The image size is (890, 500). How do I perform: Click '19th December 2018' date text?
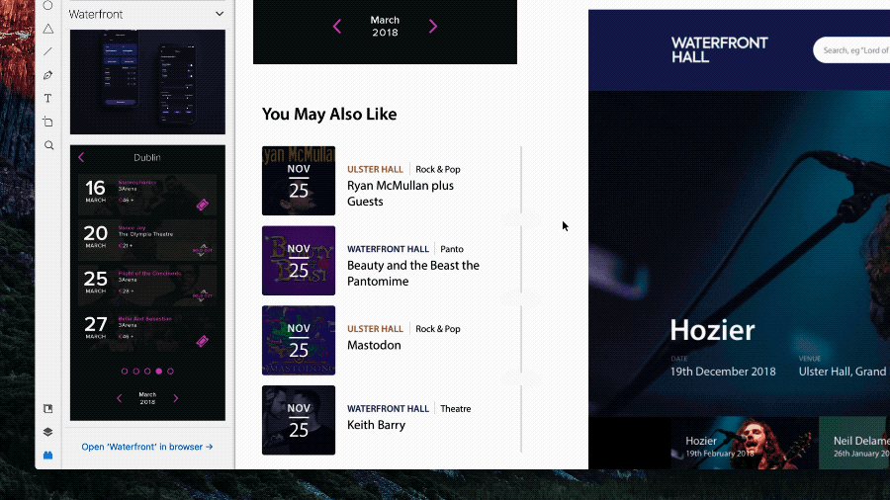pyautogui.click(x=723, y=372)
